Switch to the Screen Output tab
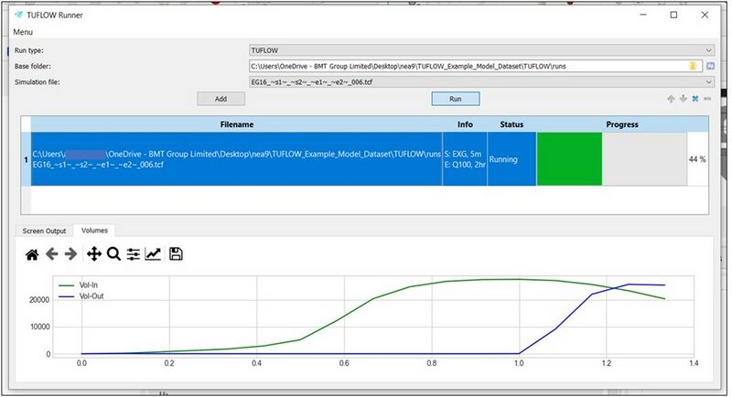This screenshot has height=397, width=732. [44, 231]
